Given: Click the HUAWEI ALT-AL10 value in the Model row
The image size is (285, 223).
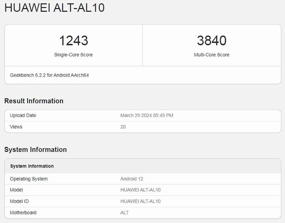Looking at the screenshot, I should tap(141, 190).
